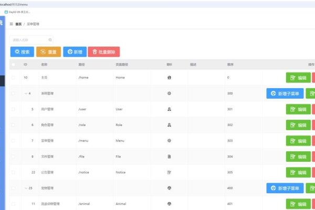315x210 pixels.
Task: Collapse the 宠物管理 tree row
Action: pos(25,188)
